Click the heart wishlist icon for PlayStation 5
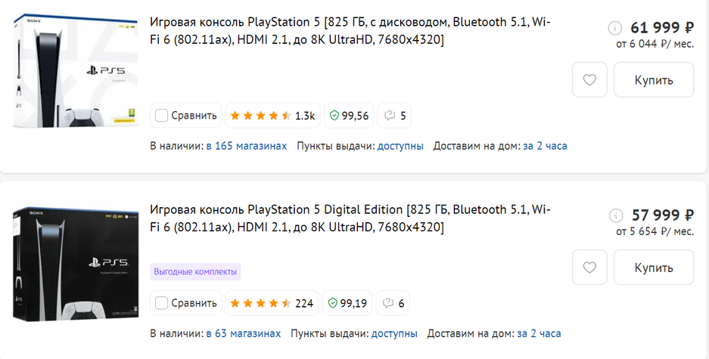 [x=589, y=79]
